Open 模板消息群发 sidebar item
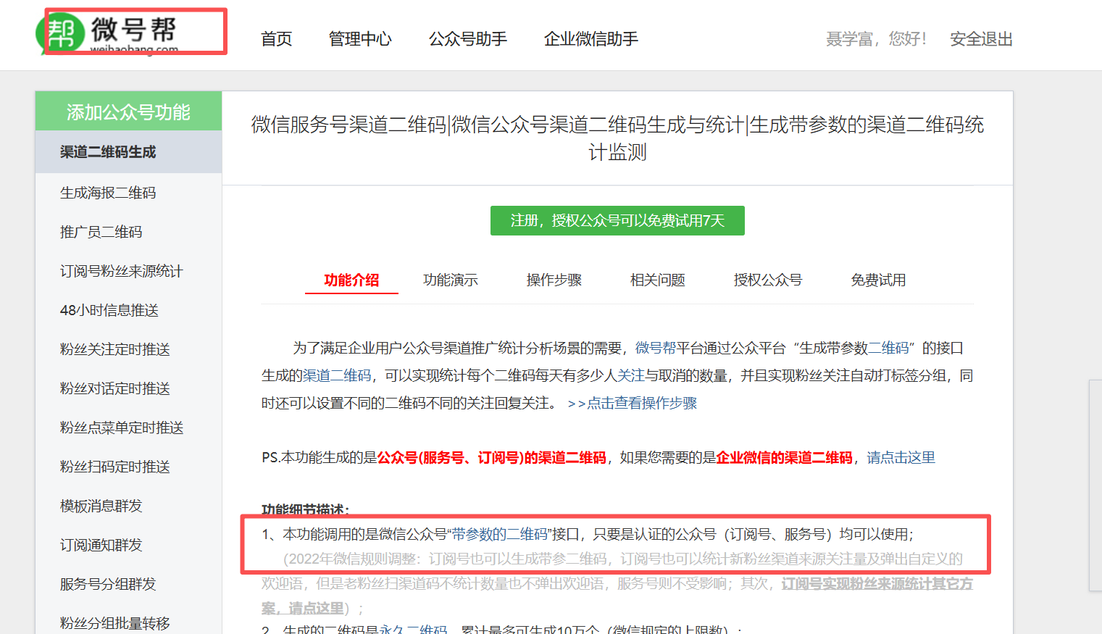The height and width of the screenshot is (634, 1102). [101, 506]
